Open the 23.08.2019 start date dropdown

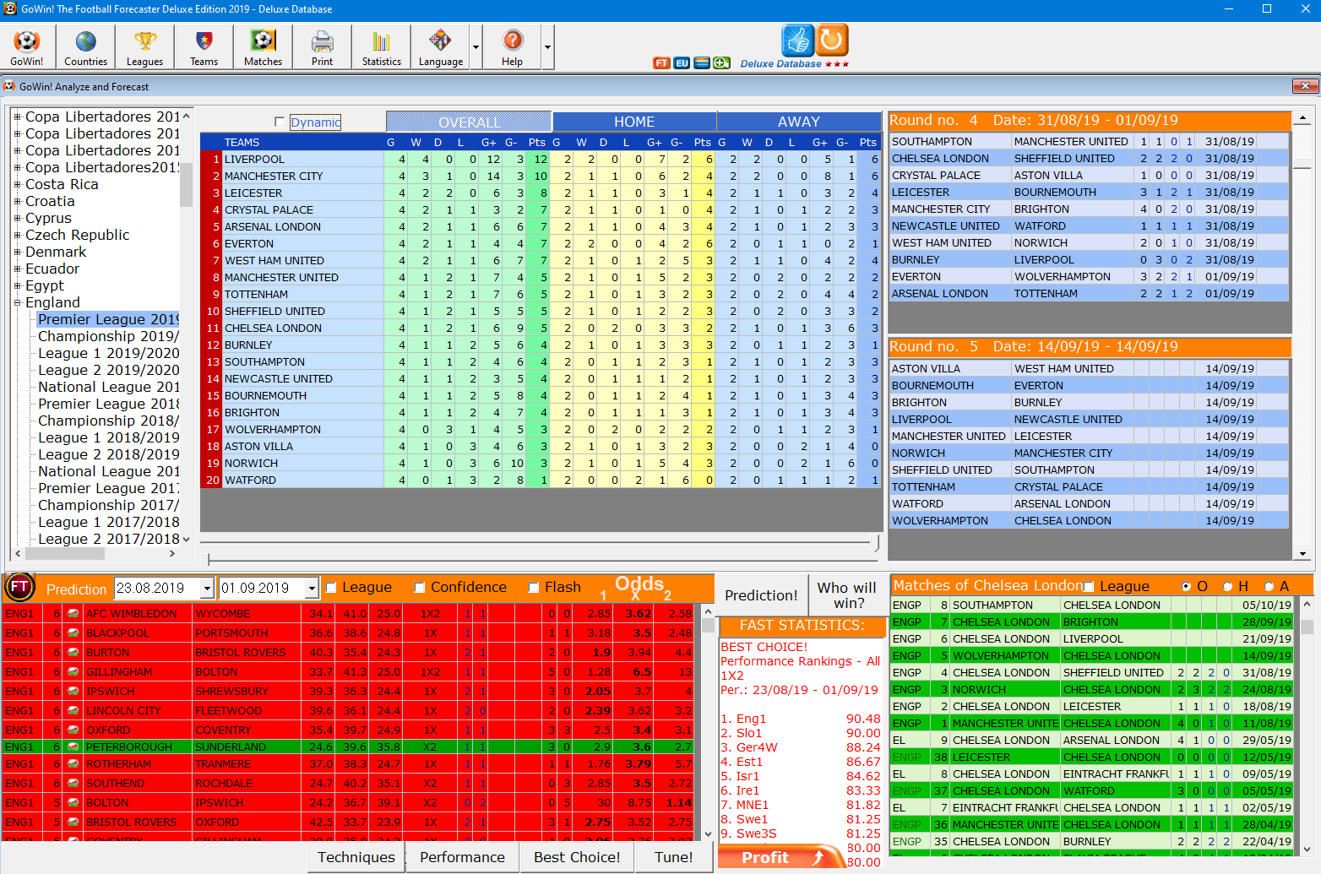pos(207,588)
